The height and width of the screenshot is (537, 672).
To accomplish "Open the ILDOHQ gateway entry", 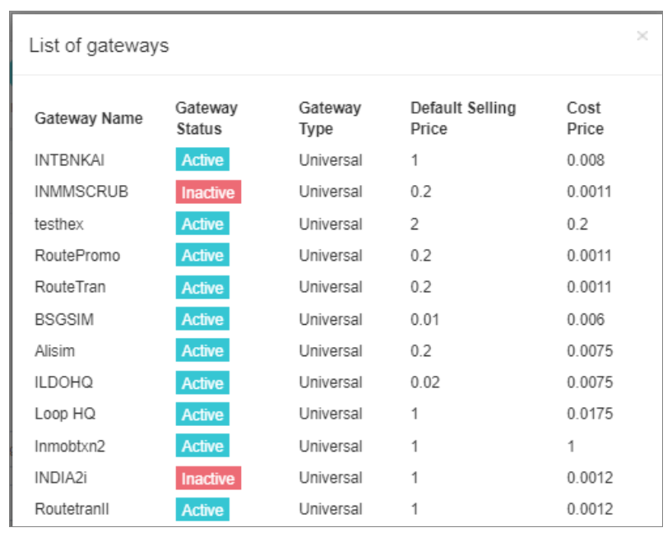I will [63, 382].
